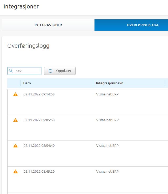Select the OVERFØRINGSLOGG tab

131,25
